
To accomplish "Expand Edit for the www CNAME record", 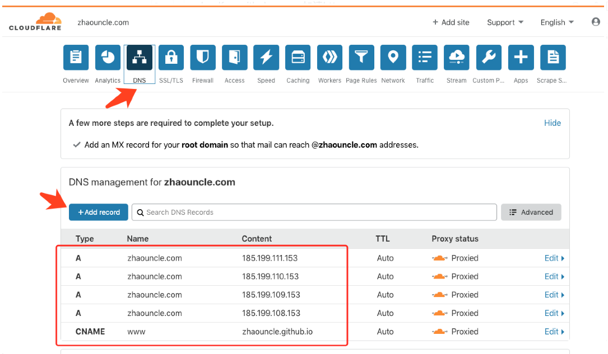I will tap(554, 332).
